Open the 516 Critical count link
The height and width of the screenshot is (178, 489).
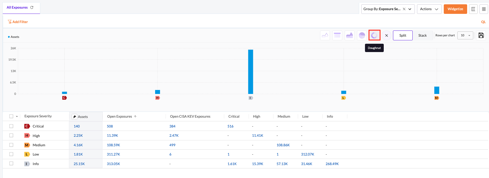click(x=230, y=126)
